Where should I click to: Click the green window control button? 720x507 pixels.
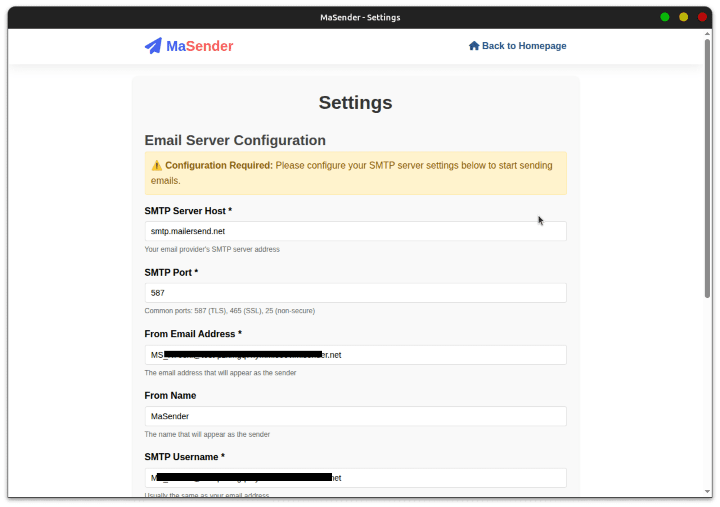point(665,17)
